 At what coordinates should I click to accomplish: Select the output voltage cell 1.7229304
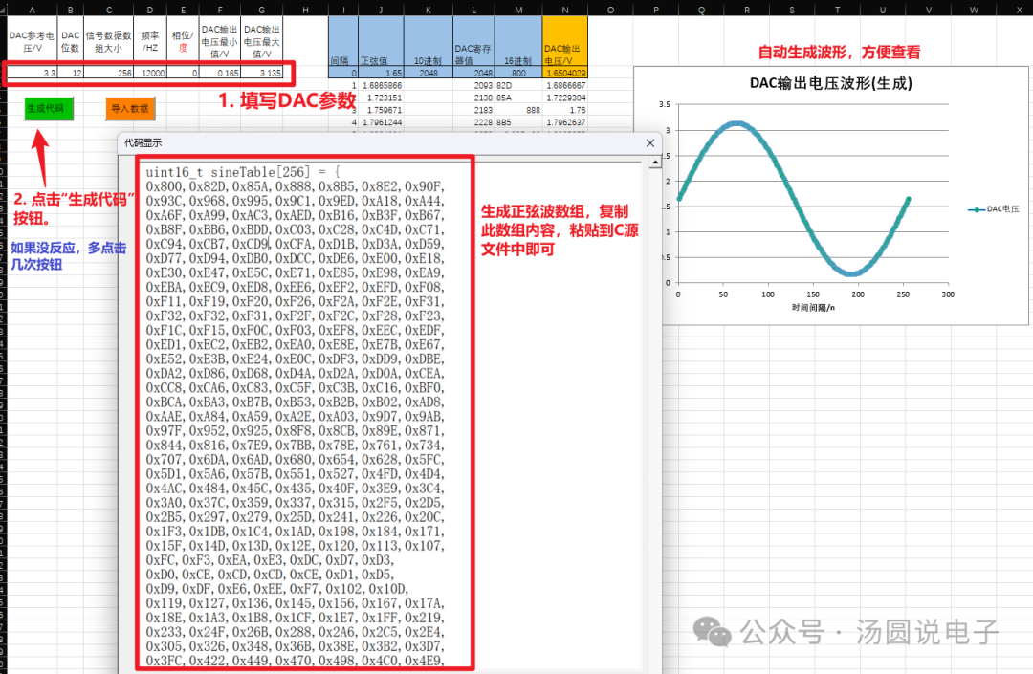click(x=565, y=98)
